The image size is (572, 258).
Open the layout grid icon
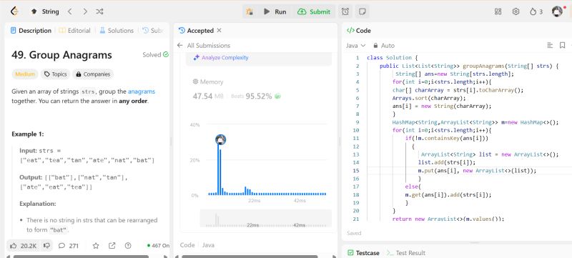pos(498,11)
